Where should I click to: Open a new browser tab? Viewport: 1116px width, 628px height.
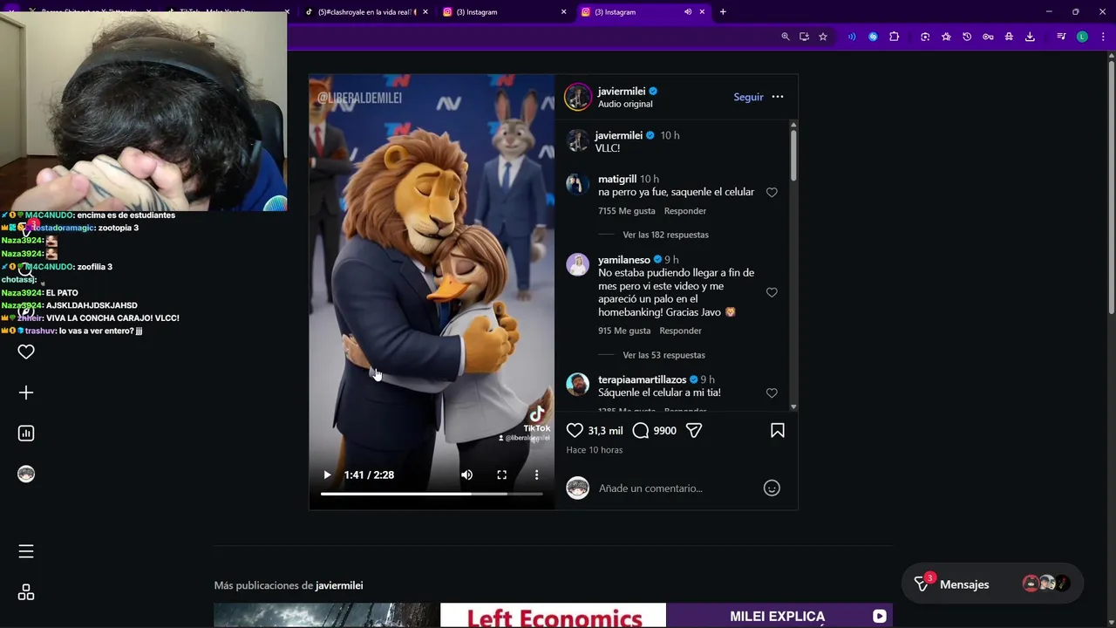point(723,12)
